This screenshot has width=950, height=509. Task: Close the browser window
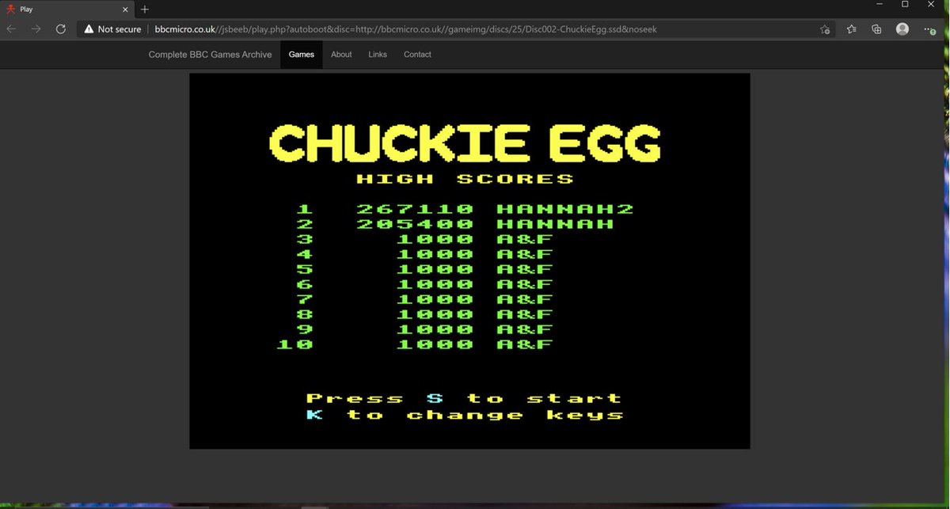click(932, 5)
